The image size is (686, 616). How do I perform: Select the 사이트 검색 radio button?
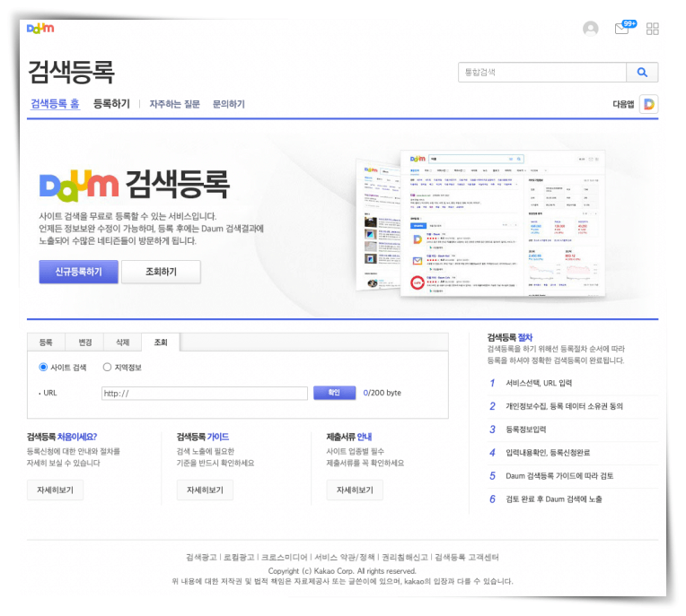coord(43,367)
